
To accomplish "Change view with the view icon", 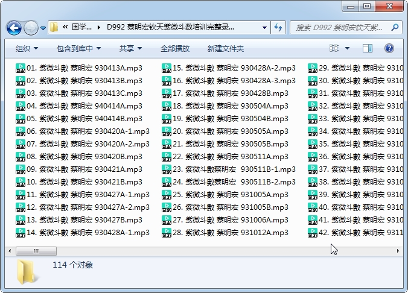I will (x=334, y=48).
